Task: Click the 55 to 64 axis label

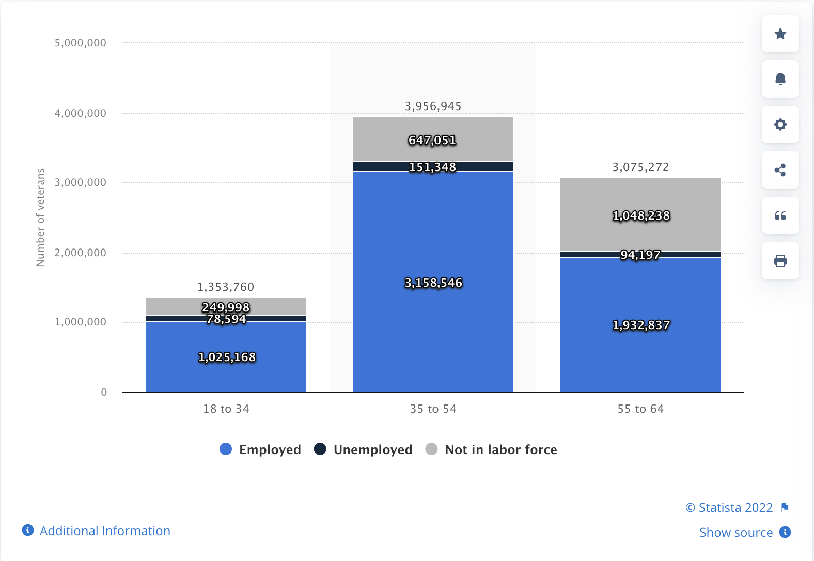Action: tap(640, 409)
